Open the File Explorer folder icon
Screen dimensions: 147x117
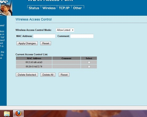pyautogui.click(x=7, y=114)
